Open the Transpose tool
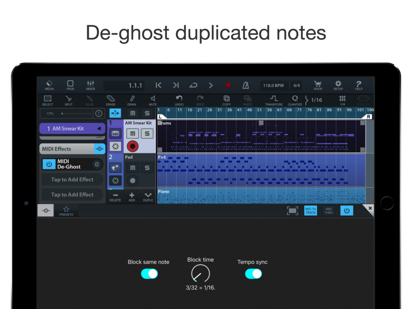The image size is (412, 309). coord(274,101)
